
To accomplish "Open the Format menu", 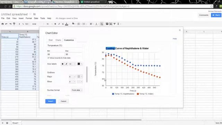I will 28,18.
